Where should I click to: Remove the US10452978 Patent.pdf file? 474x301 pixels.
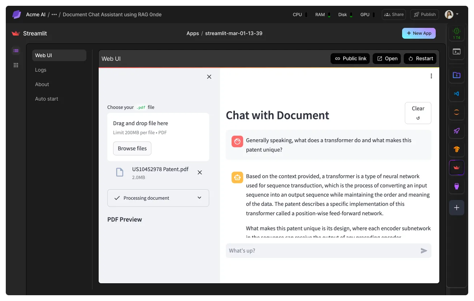point(200,173)
